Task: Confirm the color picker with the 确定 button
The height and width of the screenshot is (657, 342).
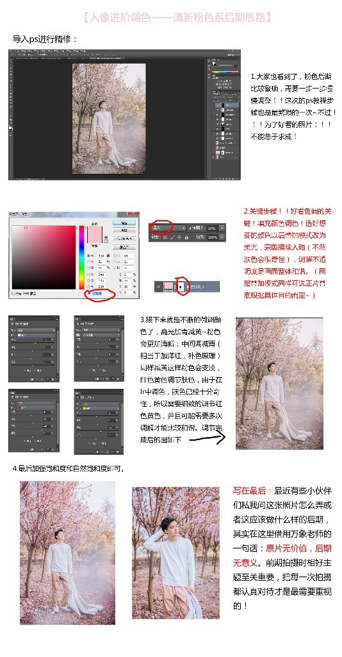Action: tap(124, 223)
